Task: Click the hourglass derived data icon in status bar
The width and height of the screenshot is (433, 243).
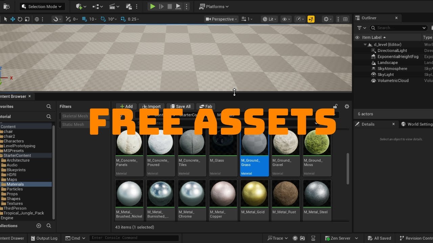Action: 313,238
